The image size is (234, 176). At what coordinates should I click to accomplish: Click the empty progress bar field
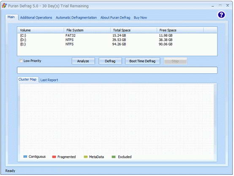[117, 70]
